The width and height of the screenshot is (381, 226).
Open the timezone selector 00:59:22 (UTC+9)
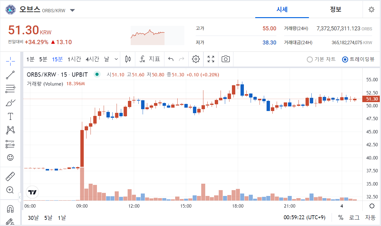coord(304,217)
